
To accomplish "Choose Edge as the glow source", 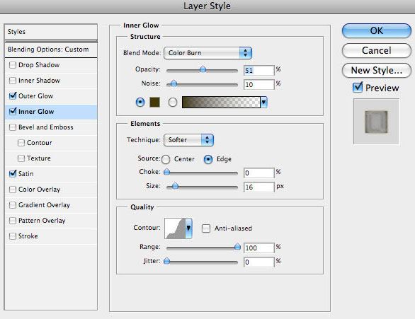I will (x=208, y=159).
